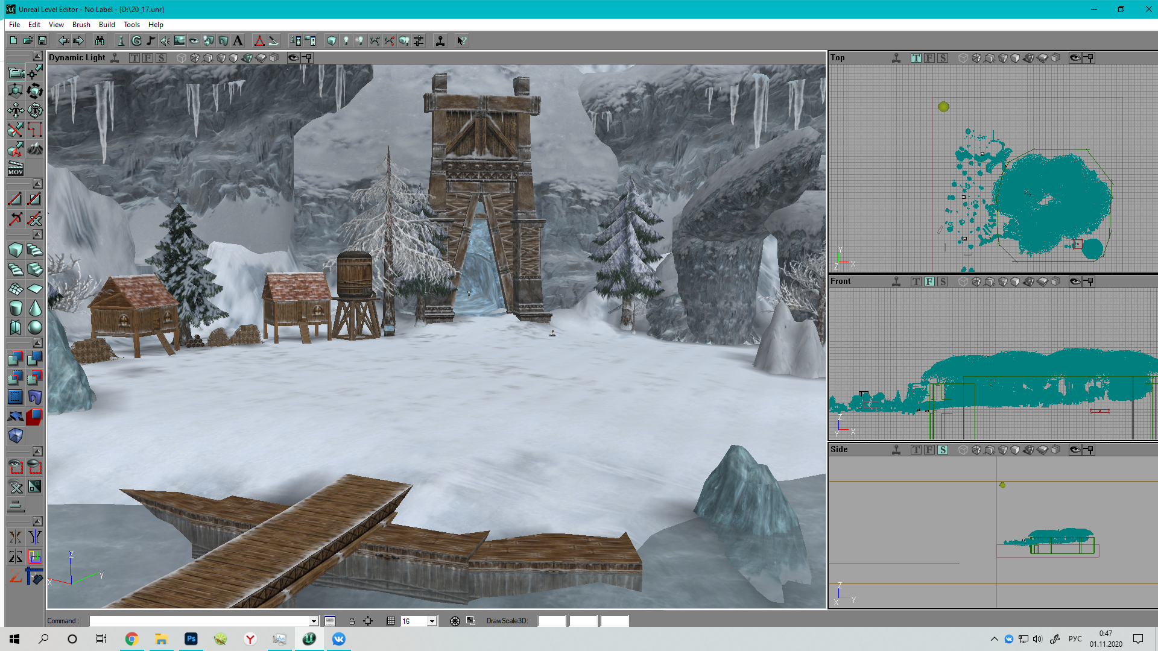This screenshot has width=1158, height=651.
Task: Open the Build menu
Action: (x=107, y=25)
